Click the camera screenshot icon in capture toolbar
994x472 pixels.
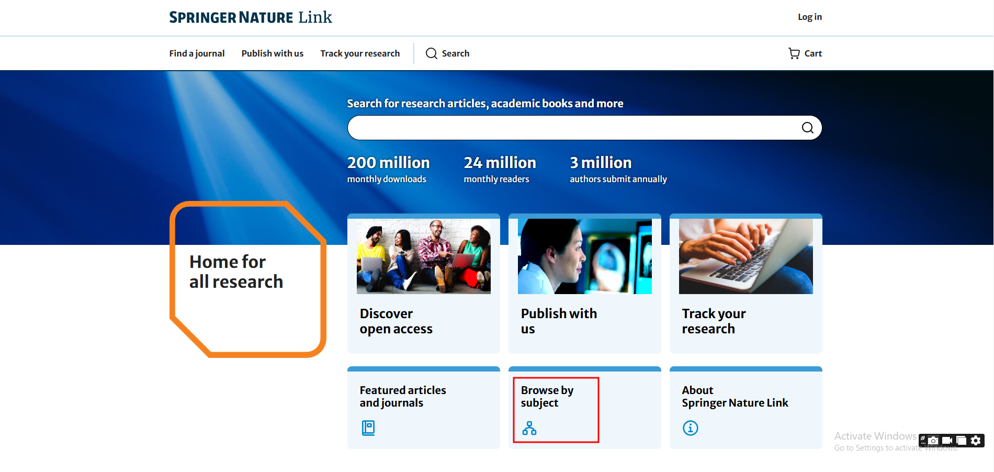pyautogui.click(x=933, y=441)
